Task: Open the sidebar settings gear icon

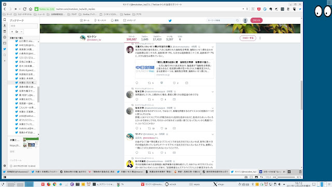Action: coord(5,166)
